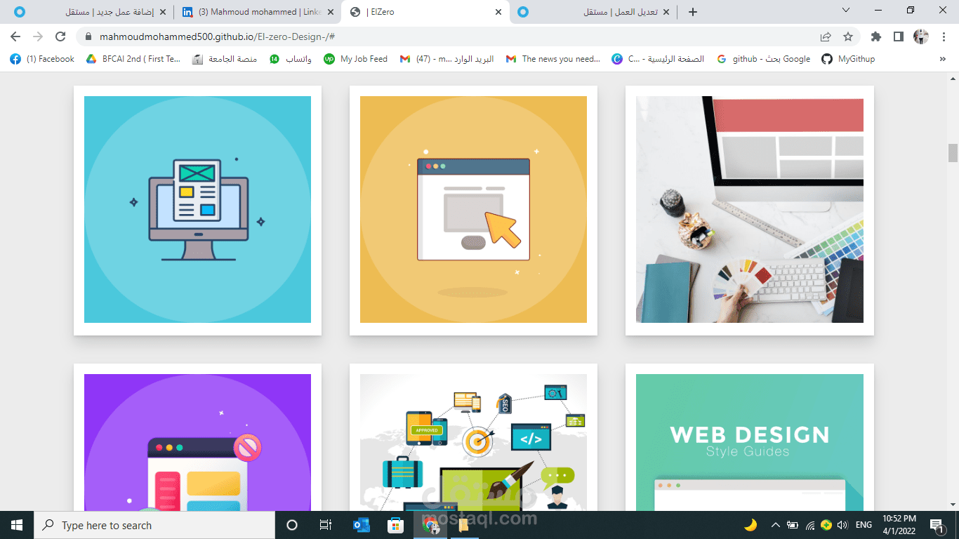Open the Chrome profile avatar
This screenshot has height=539, width=959.
[x=921, y=36]
